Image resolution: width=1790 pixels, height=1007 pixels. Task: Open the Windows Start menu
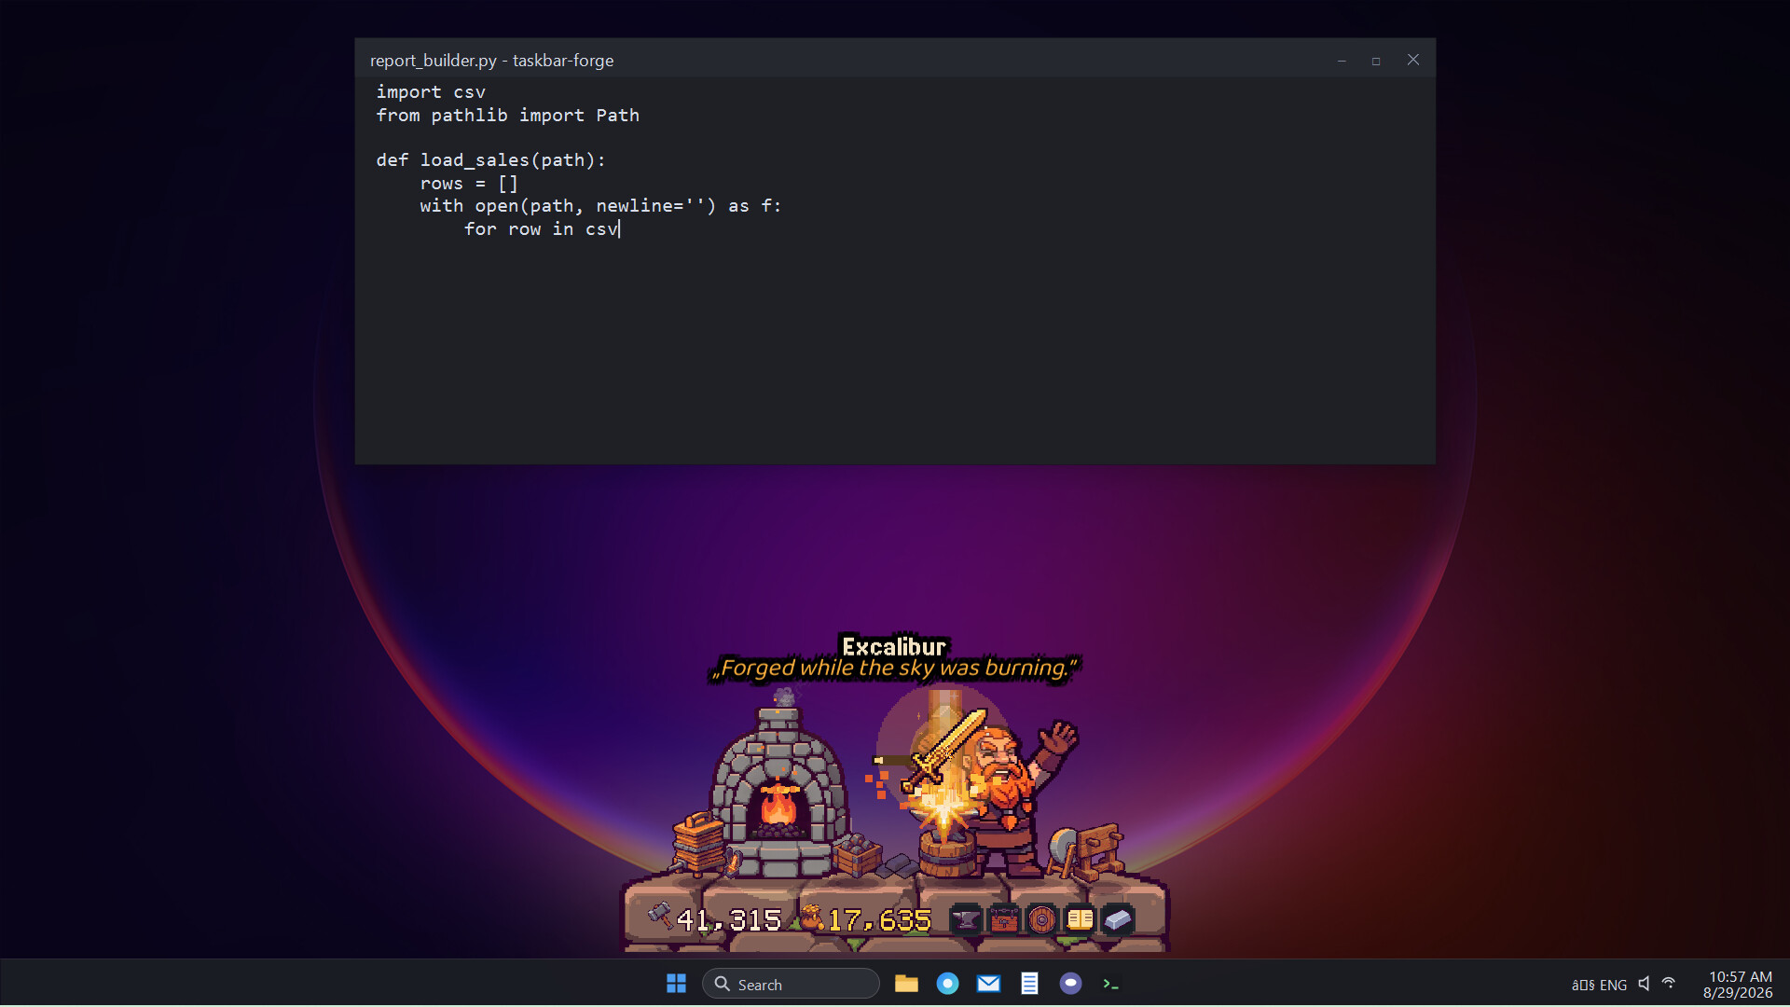[x=676, y=984]
